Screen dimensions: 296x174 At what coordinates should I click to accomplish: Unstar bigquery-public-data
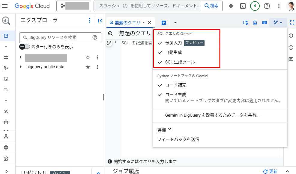pos(88,67)
